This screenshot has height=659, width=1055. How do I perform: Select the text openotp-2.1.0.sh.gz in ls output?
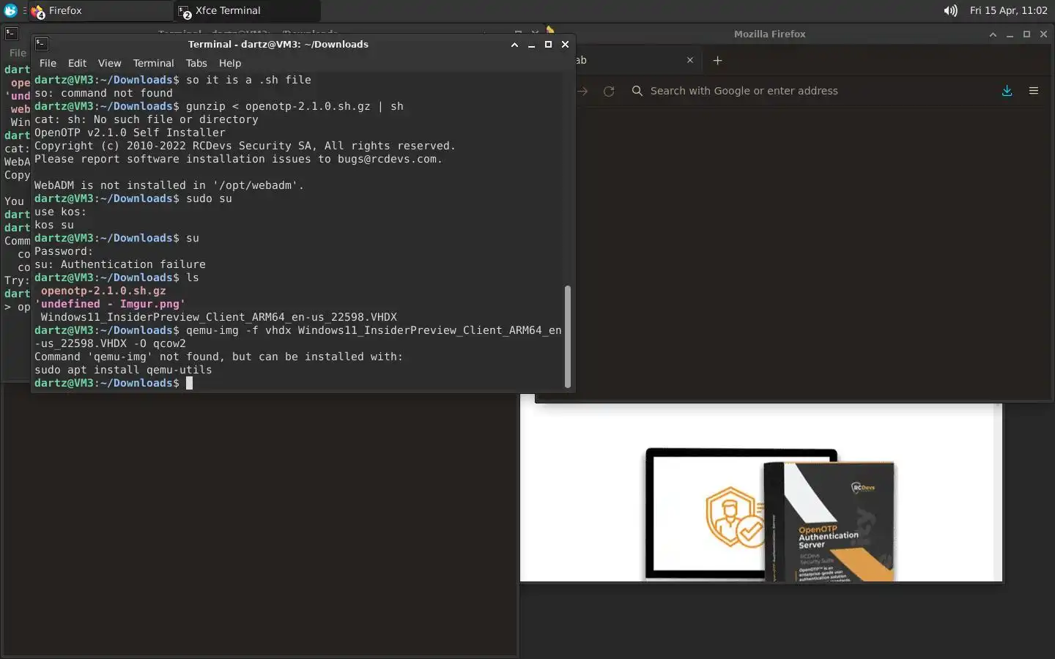(x=103, y=291)
